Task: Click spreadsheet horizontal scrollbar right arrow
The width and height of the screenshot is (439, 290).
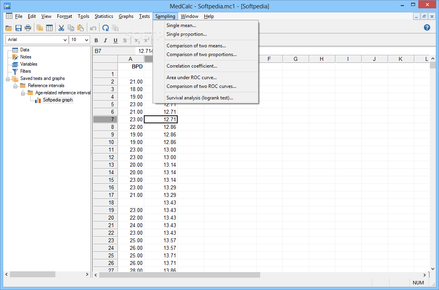Action: coord(425,275)
